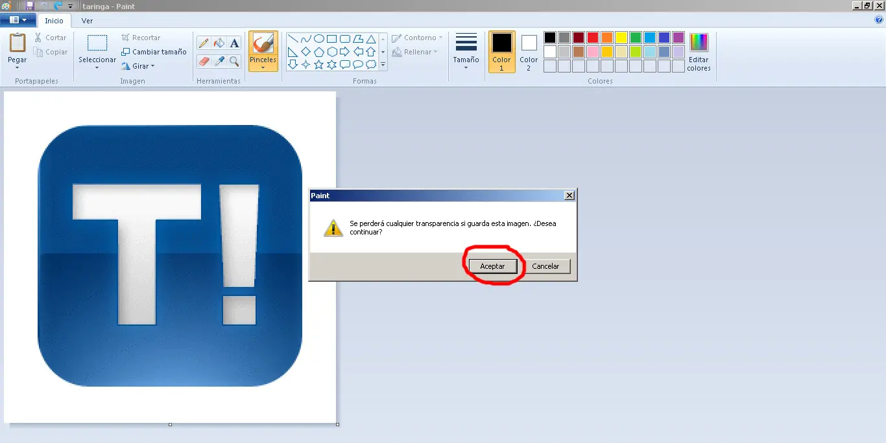Screen dimensions: 886x443
Task: Open the Rellenar fill dropdown
Action: point(415,52)
